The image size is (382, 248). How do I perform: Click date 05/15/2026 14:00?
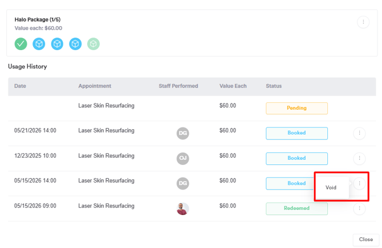pos(35,181)
